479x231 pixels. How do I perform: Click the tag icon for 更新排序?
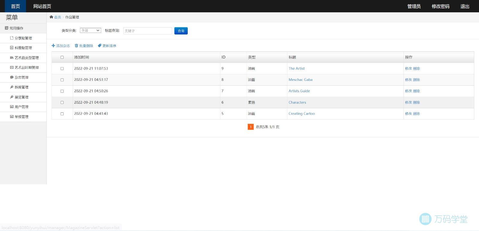pos(100,46)
